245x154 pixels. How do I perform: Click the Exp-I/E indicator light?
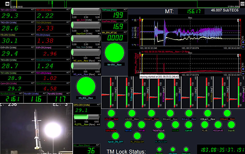[231, 125]
